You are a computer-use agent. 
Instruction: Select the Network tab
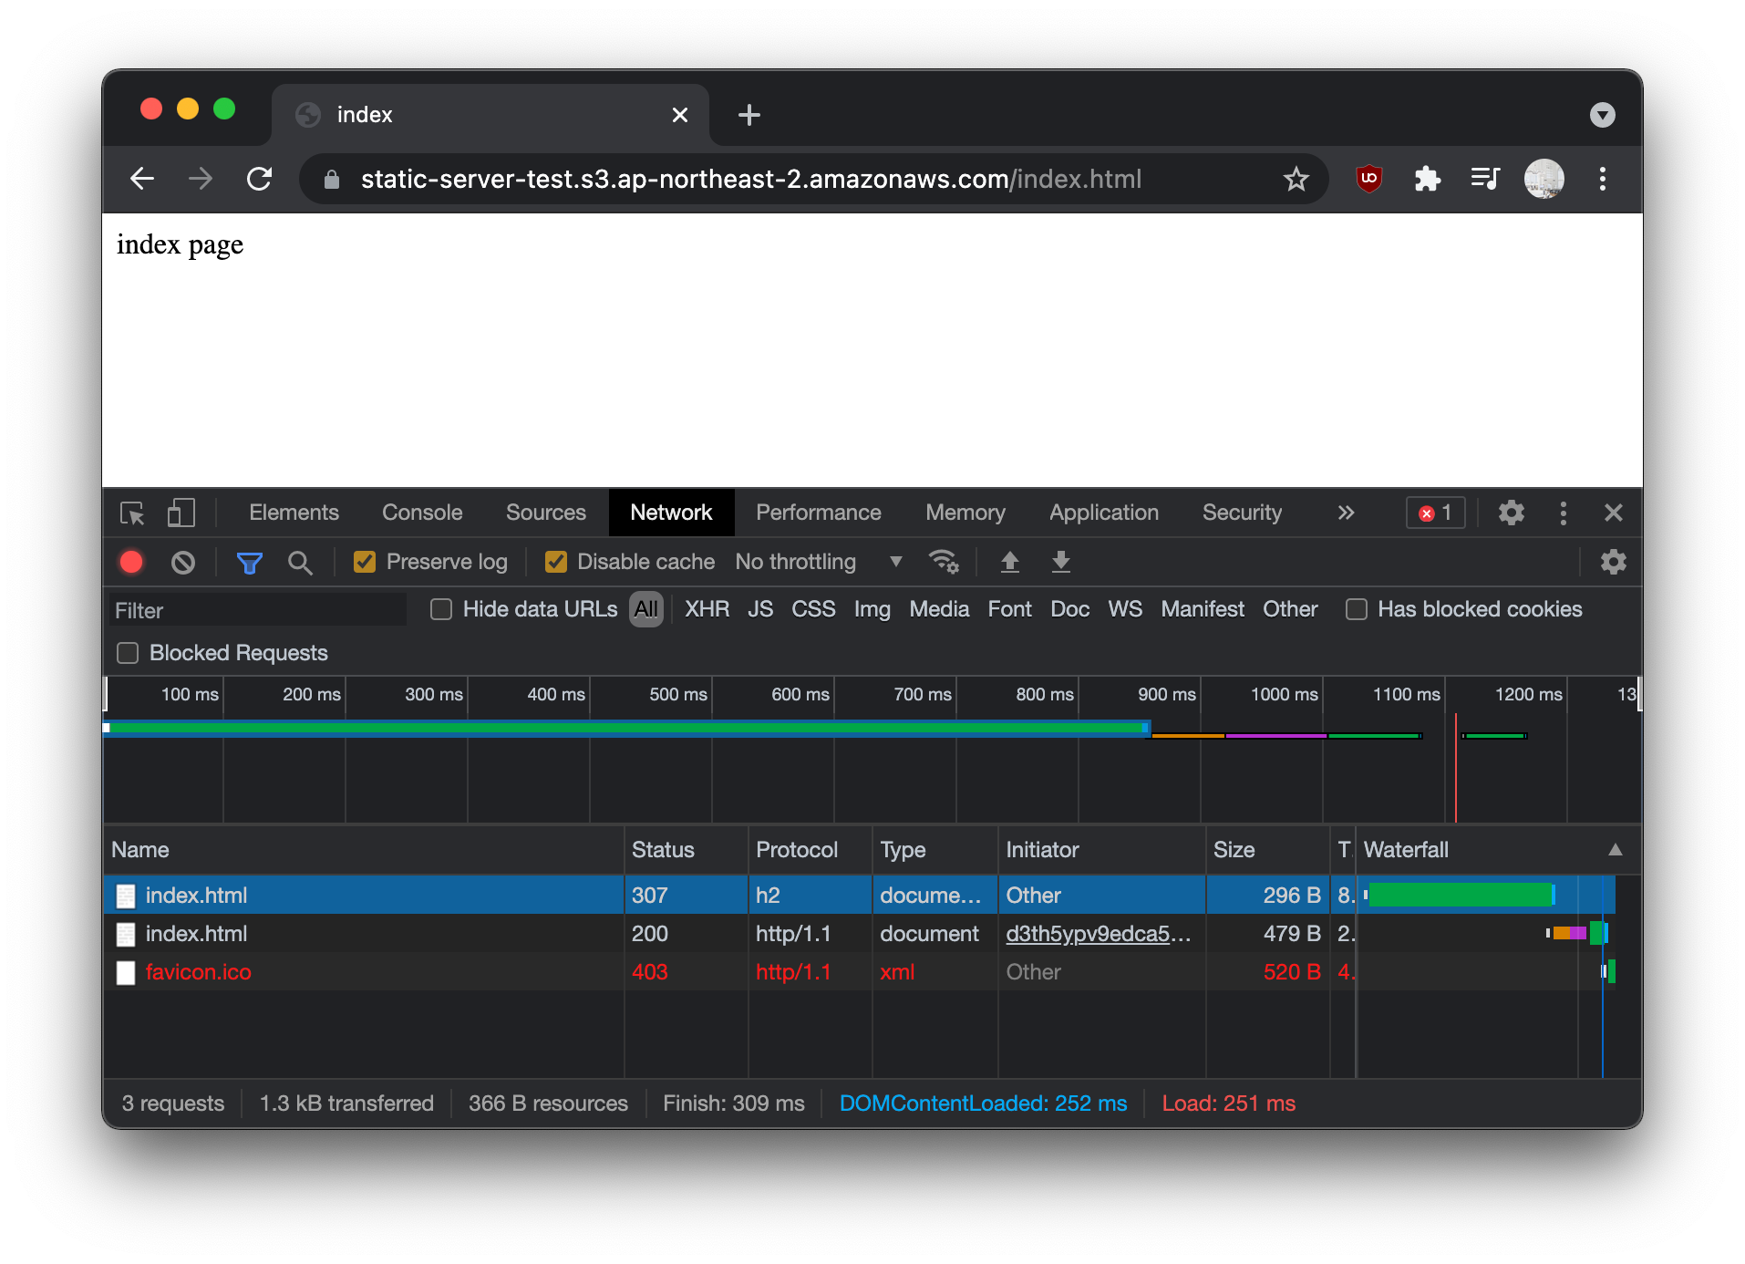point(671,513)
